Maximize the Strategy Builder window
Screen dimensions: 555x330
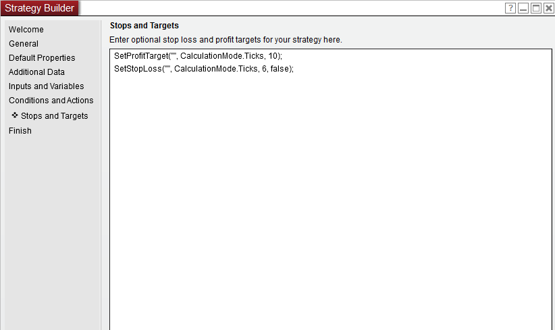click(x=536, y=8)
